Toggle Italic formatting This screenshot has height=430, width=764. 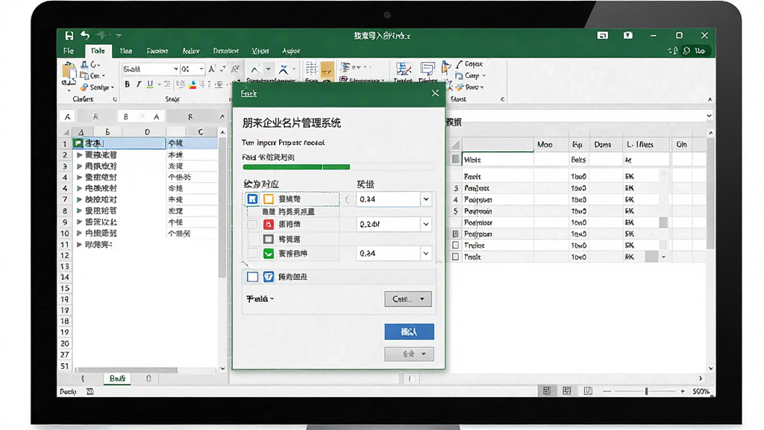139,84
